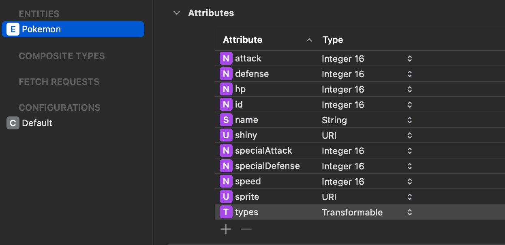Open type dropdown for specialAttack attribute
Image resolution: width=505 pixels, height=245 pixels.
click(410, 151)
